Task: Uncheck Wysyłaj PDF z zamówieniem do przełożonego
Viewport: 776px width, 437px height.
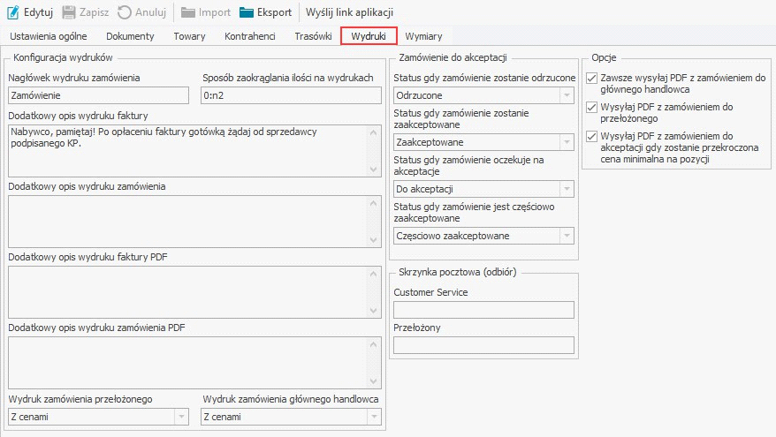Action: coord(591,108)
